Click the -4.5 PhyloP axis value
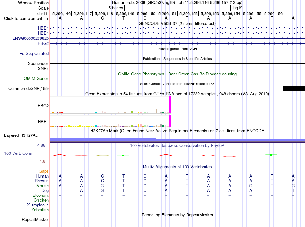Image resolution: width=305 pixels, height=227 pixels. 42,162
